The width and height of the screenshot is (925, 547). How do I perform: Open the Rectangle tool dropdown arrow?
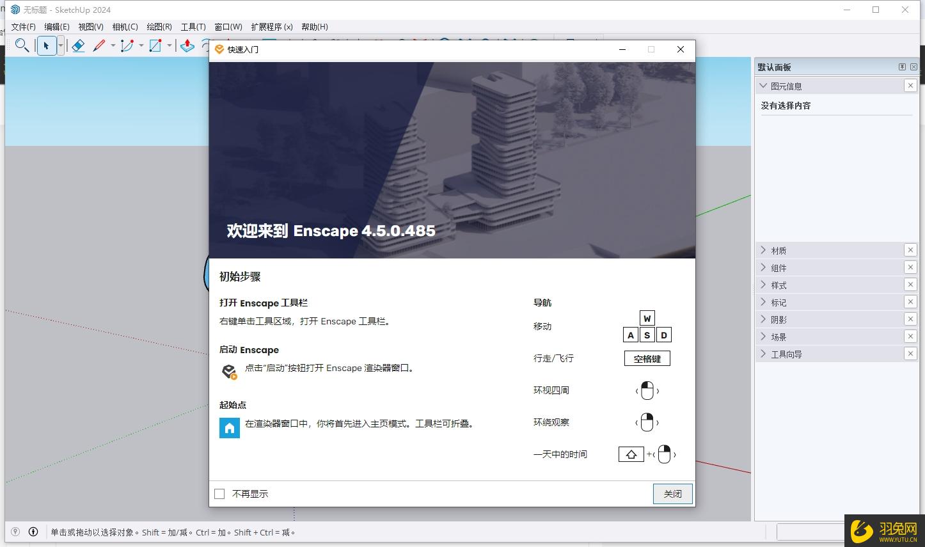click(x=170, y=46)
